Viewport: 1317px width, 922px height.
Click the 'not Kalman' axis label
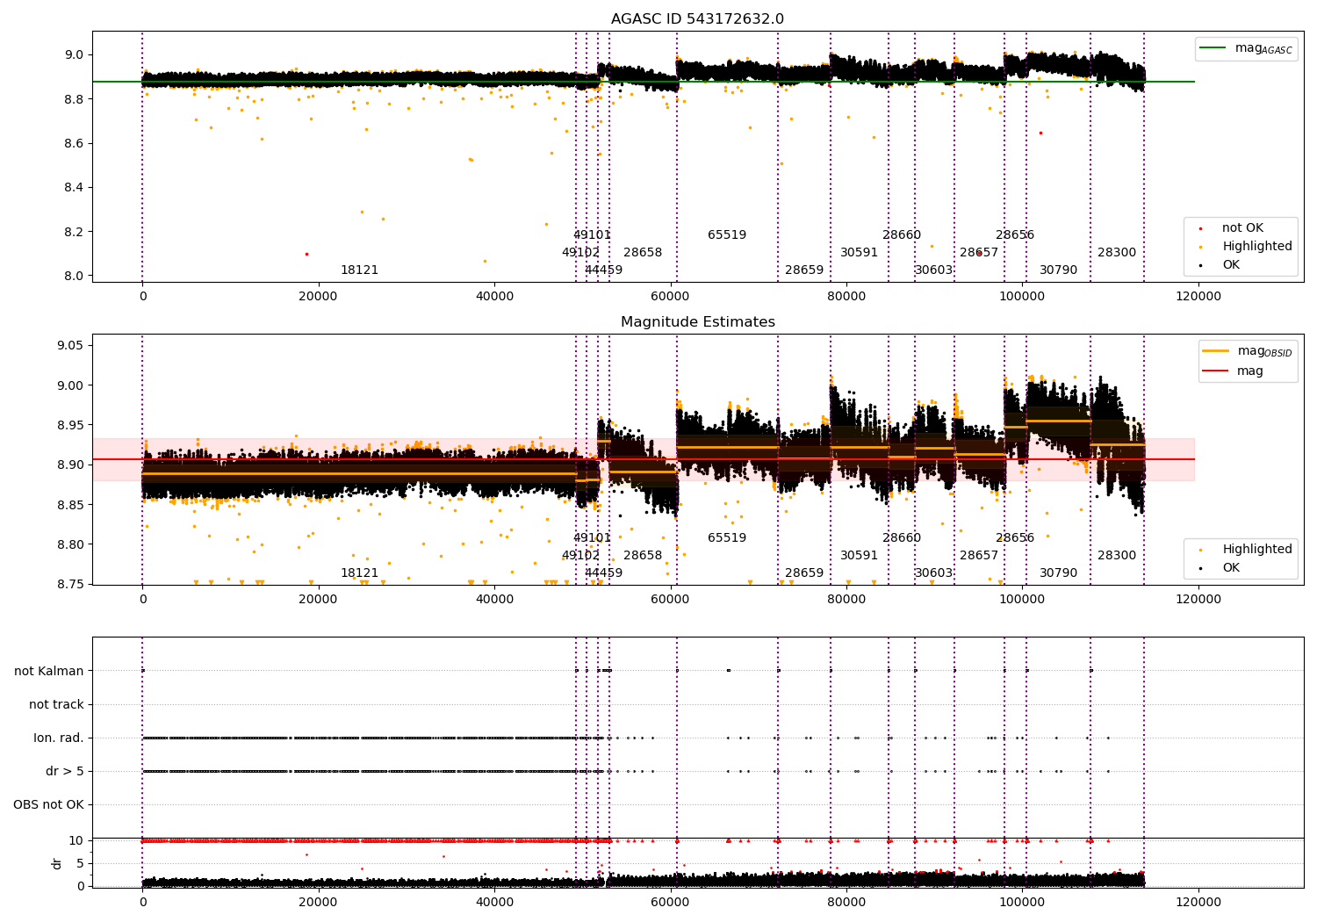[49, 671]
